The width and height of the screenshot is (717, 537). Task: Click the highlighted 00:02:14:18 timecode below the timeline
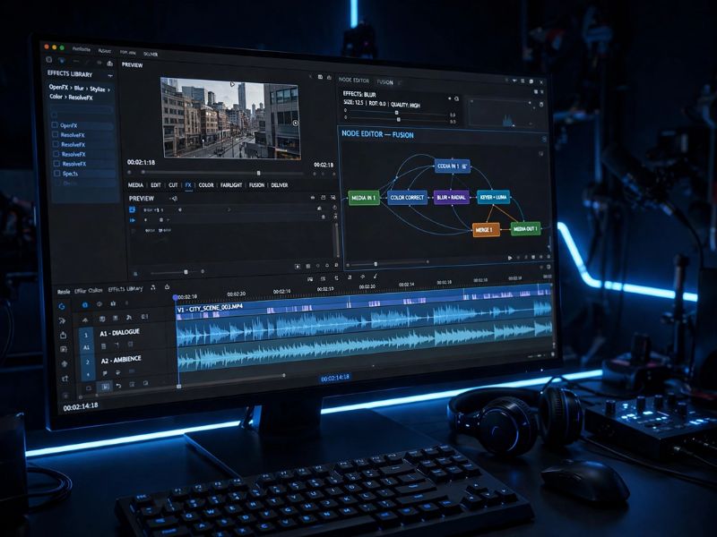[334, 378]
